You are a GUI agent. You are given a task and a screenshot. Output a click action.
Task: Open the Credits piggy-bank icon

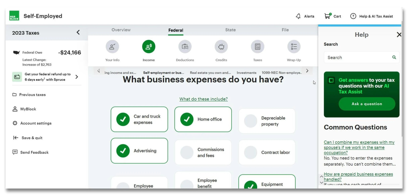[x=221, y=46]
